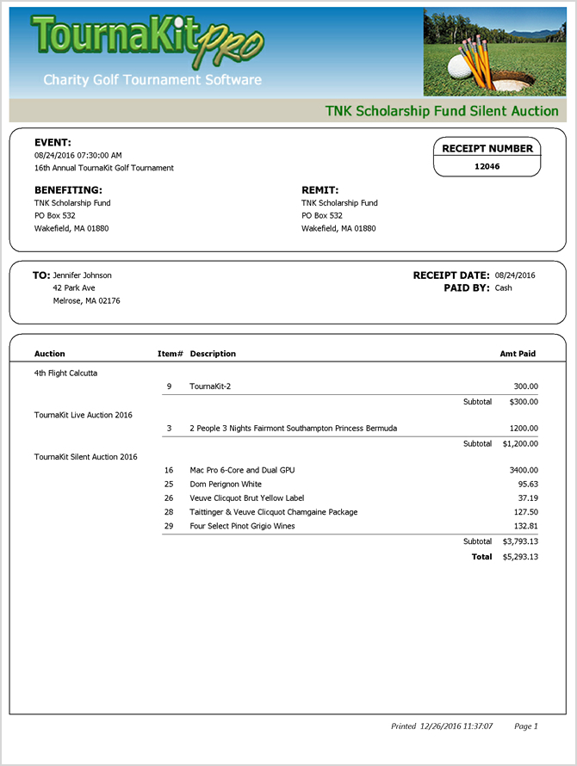Click the 'RECEIPT NUMBER' label
The width and height of the screenshot is (577, 766).
coord(487,149)
